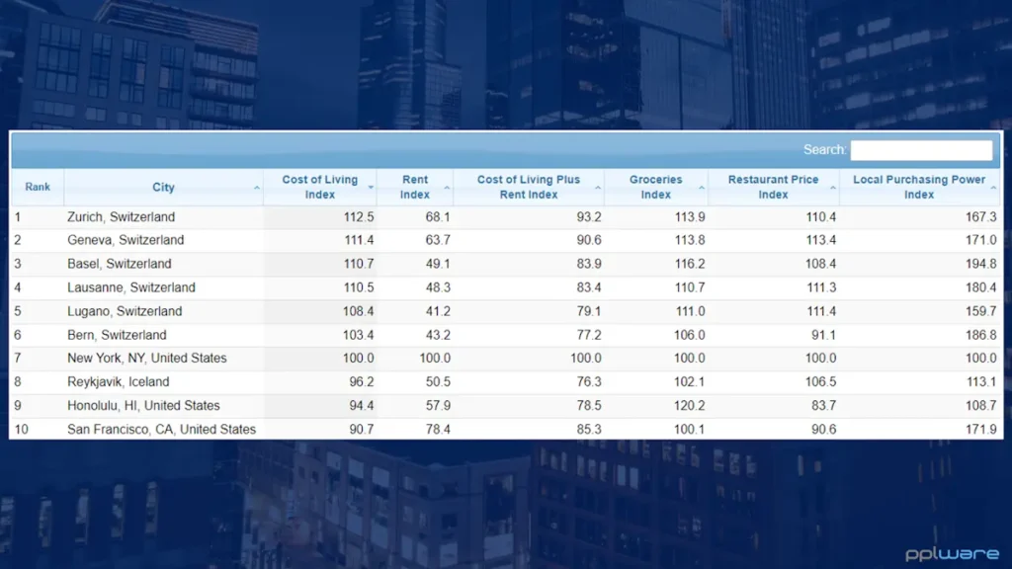Select the New York, NY row
The height and width of the screenshot is (569, 1012).
(146, 359)
